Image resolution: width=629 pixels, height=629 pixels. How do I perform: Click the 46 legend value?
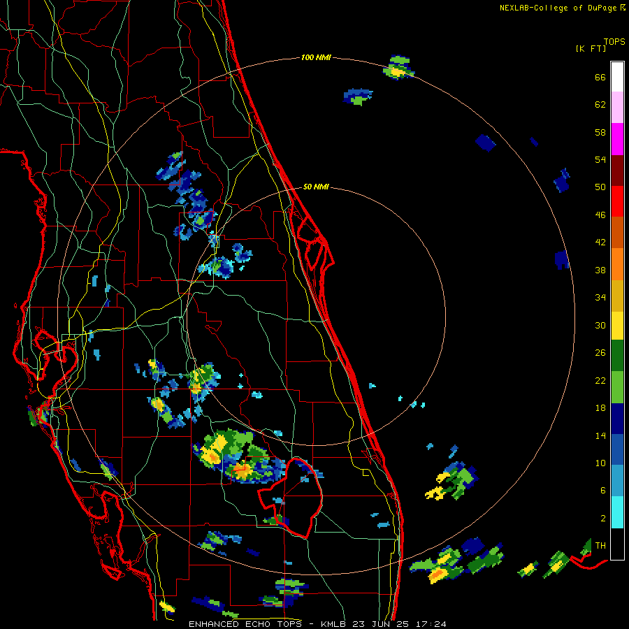point(600,215)
